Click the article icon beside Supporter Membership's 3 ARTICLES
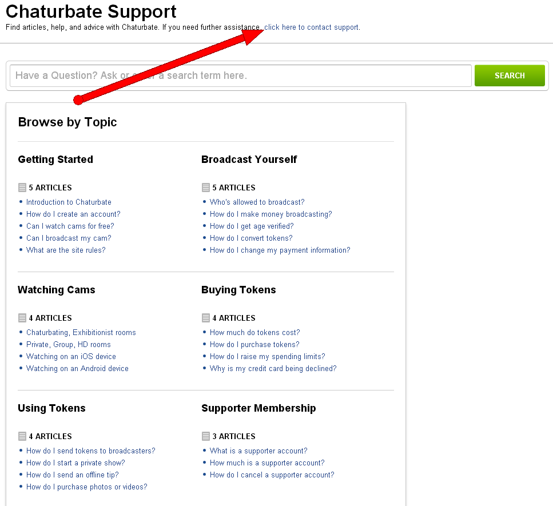This screenshot has width=553, height=506. point(206,437)
